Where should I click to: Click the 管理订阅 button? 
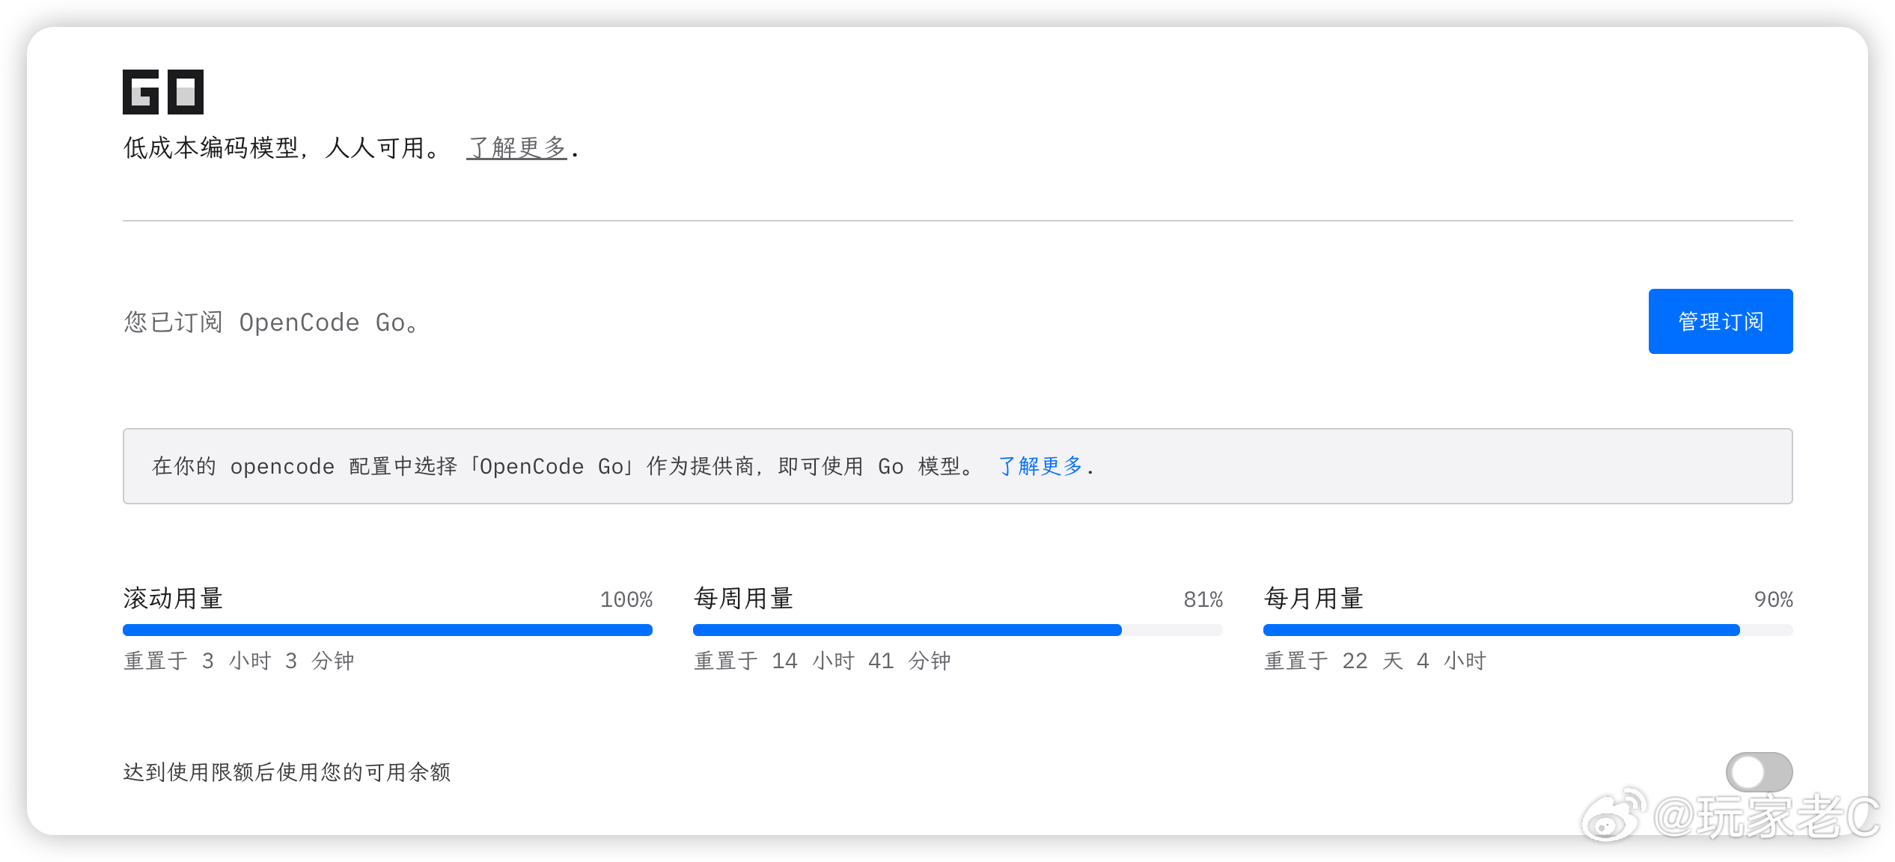[x=1720, y=321]
